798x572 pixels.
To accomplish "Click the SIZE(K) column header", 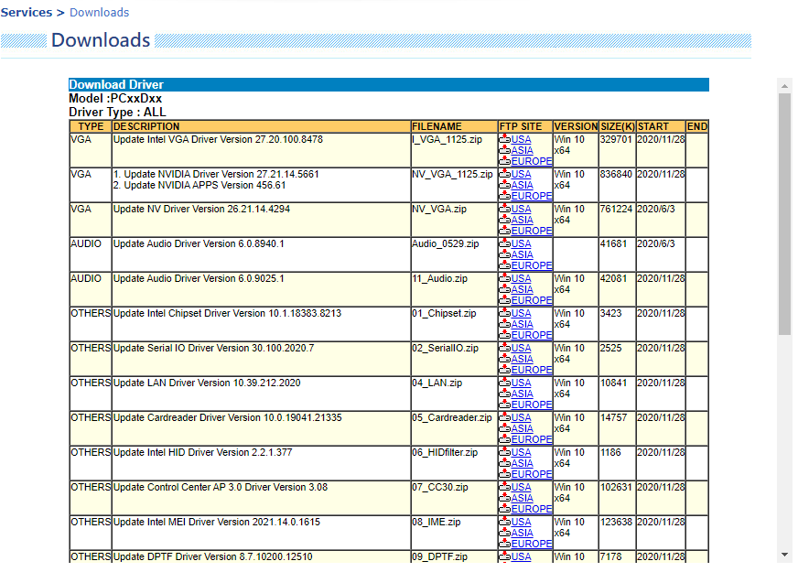I will pos(618,126).
